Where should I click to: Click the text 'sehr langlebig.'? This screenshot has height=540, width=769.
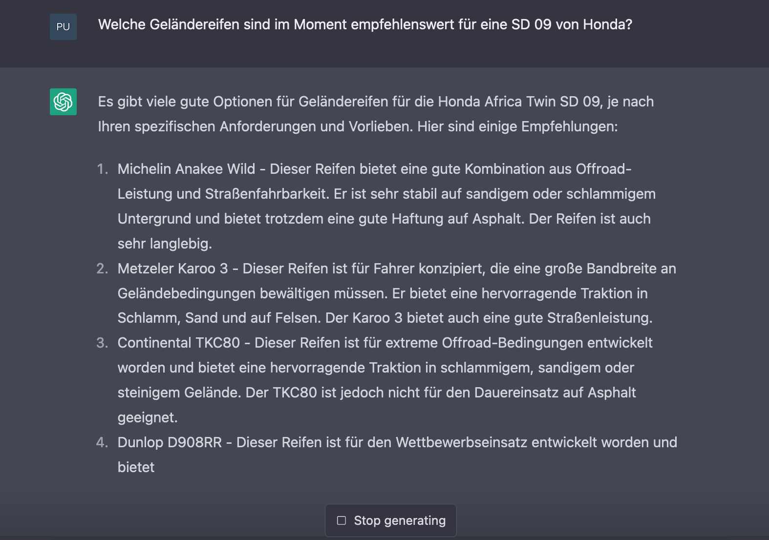click(165, 244)
